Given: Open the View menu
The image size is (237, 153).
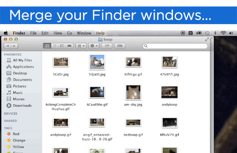Looking at the screenshot, I should tap(58, 33).
